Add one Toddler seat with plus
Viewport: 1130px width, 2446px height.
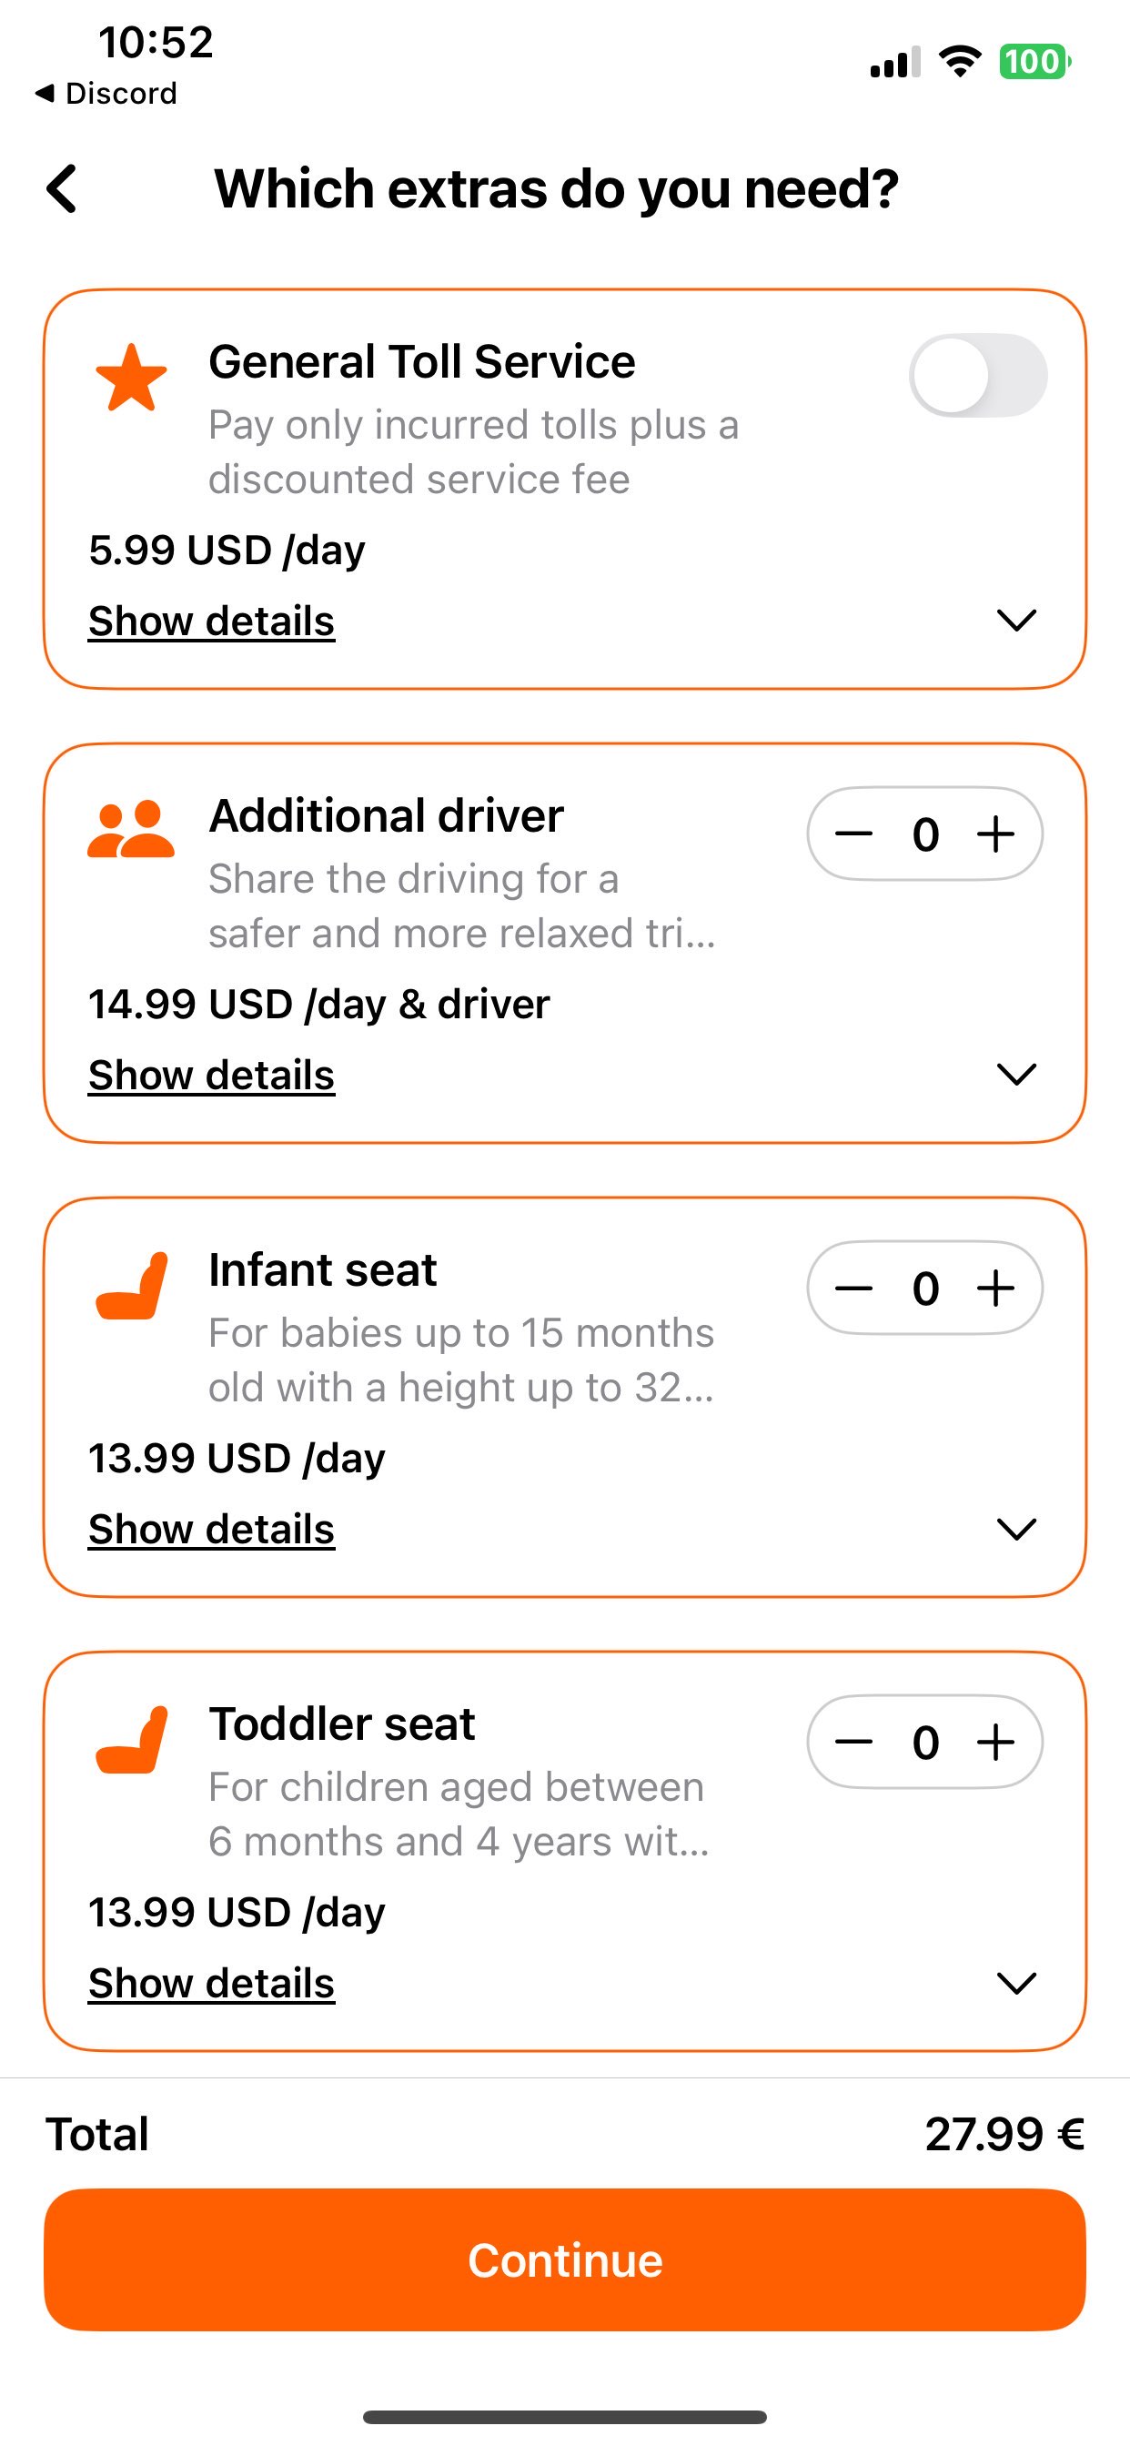995,1743
